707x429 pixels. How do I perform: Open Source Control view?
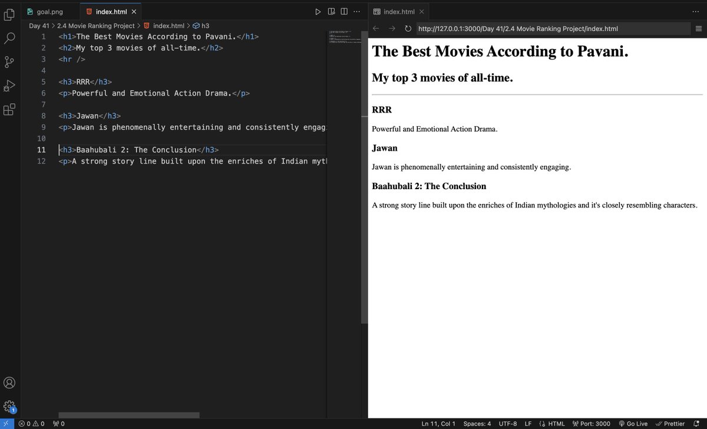click(9, 62)
